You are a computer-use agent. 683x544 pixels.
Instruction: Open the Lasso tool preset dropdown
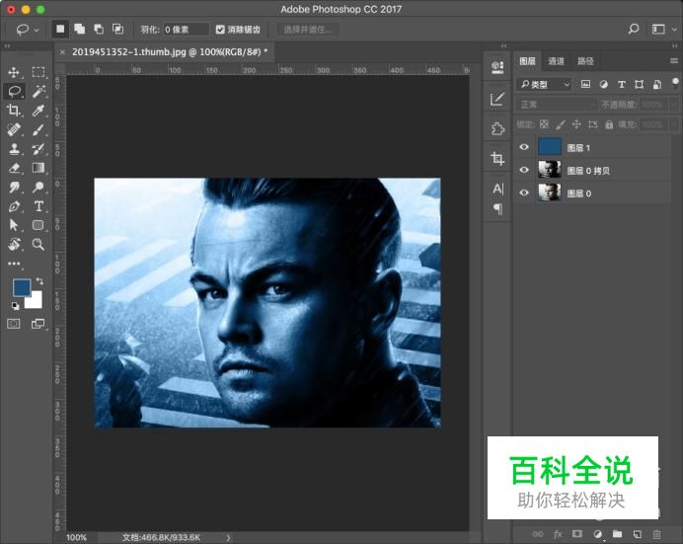pyautogui.click(x=28, y=30)
